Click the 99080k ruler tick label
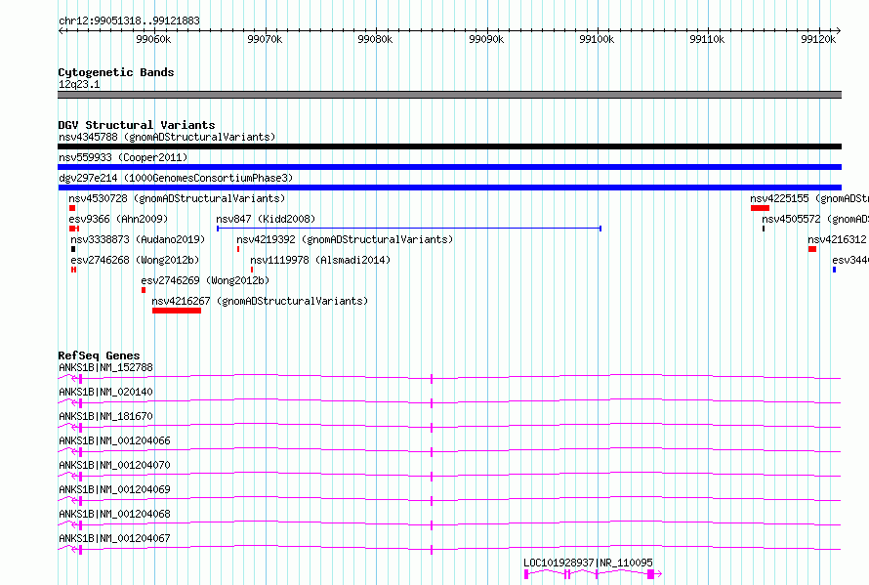Viewport: 869px width, 585px height. (375, 39)
